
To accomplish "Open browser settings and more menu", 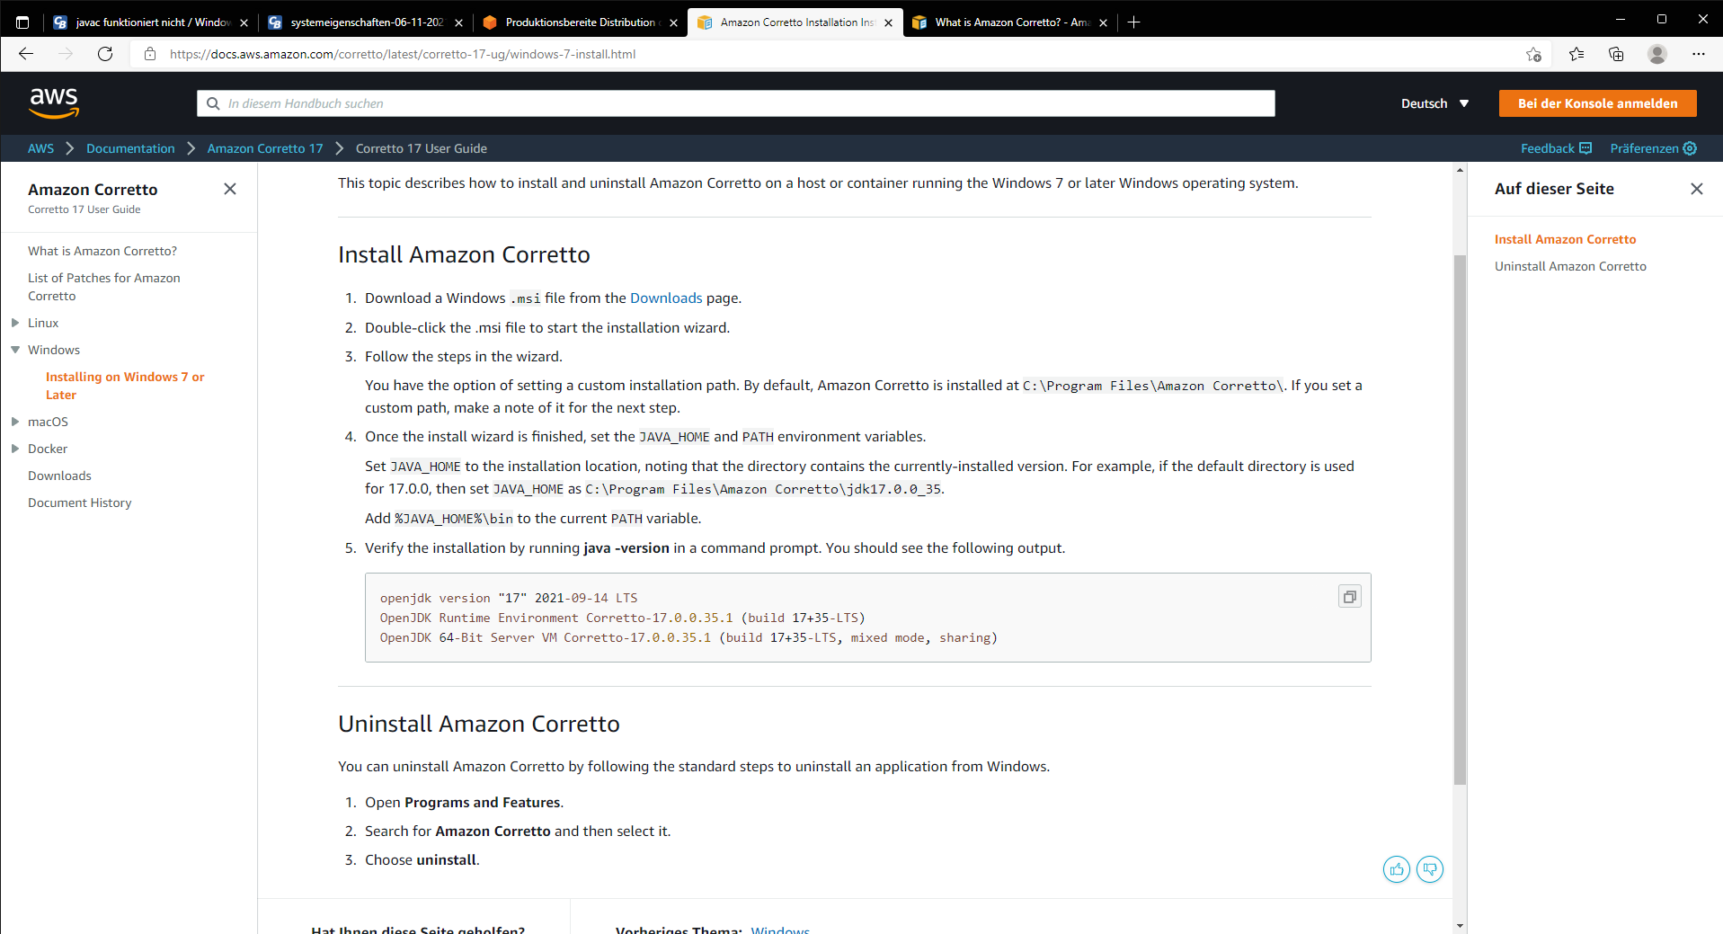I will [1698, 54].
